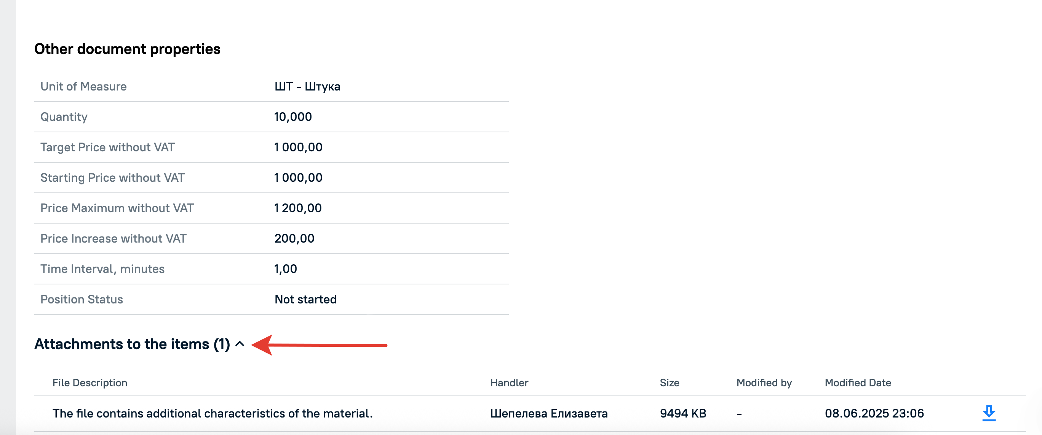Select the Modified by column header
Viewport: 1042px width, 435px height.
point(764,383)
